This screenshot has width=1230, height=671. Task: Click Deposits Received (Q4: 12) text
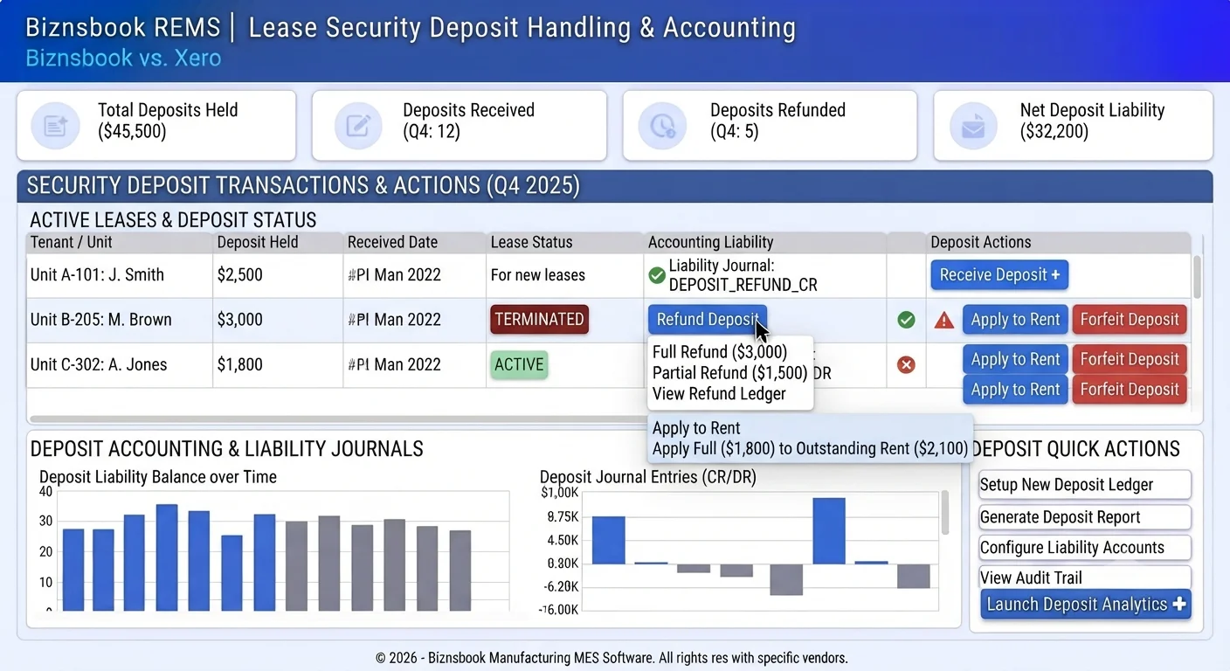coord(468,121)
